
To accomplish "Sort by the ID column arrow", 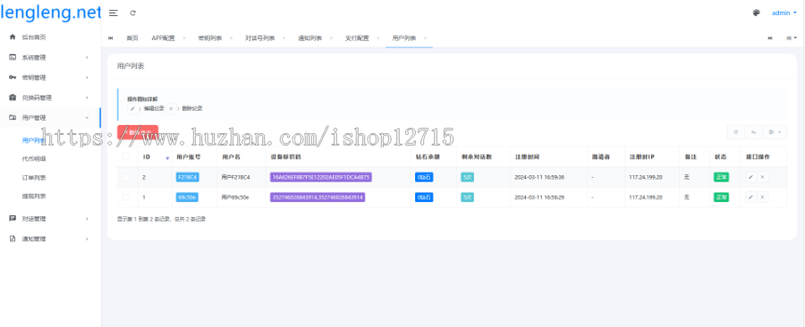I will 167,158.
